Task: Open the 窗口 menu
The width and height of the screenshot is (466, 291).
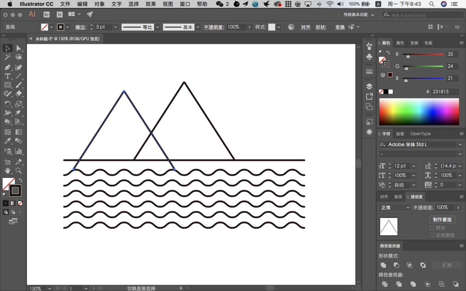Action: pyautogui.click(x=185, y=4)
